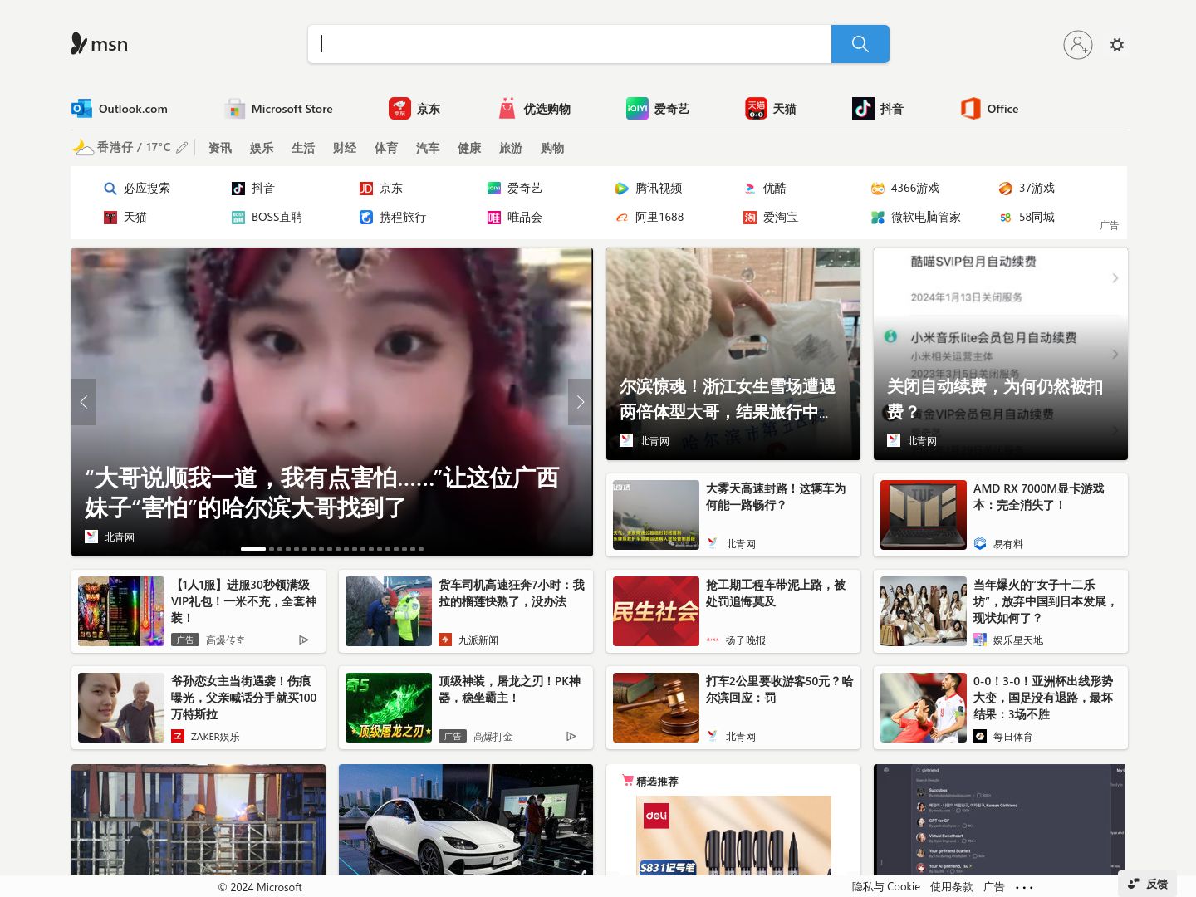
Task: Open 抢工期工程车带泥上路 article
Action: [733, 611]
